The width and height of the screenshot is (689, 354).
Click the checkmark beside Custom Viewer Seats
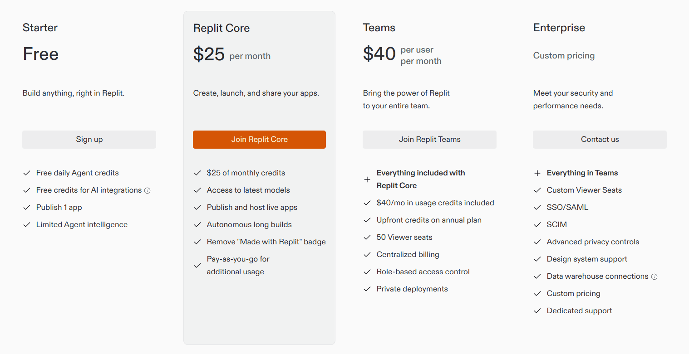click(537, 190)
